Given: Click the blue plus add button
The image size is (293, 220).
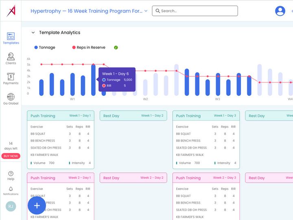Looking at the screenshot, I should pos(37,205).
